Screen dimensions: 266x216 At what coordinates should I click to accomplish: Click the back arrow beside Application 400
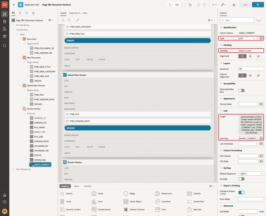tap(14, 5)
